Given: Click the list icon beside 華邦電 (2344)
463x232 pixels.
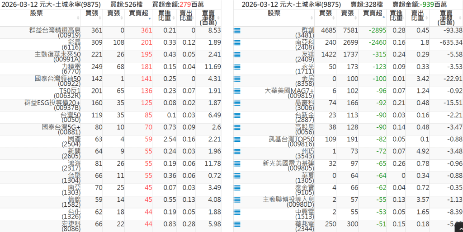Looking at the screenshot, I should click(x=236, y=225).
